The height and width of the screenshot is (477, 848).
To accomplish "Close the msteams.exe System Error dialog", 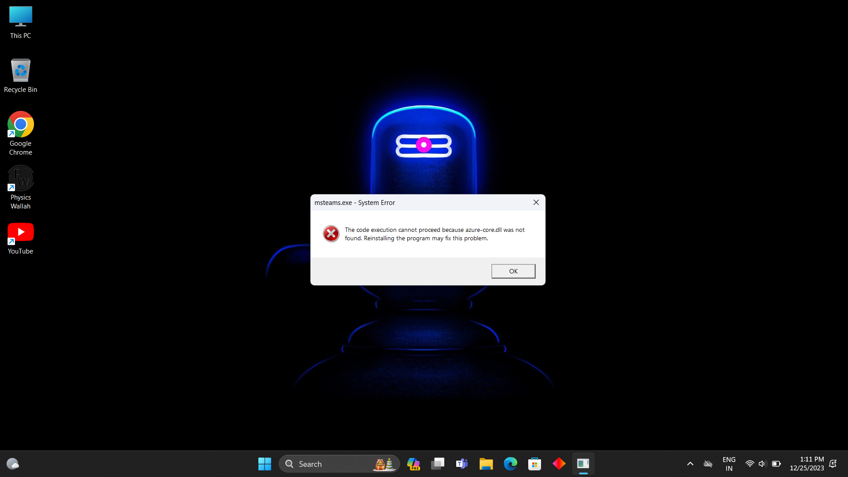I will pyautogui.click(x=536, y=202).
